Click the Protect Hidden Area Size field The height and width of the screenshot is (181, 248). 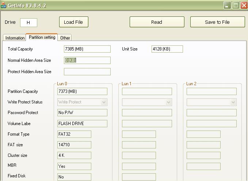(x=87, y=72)
